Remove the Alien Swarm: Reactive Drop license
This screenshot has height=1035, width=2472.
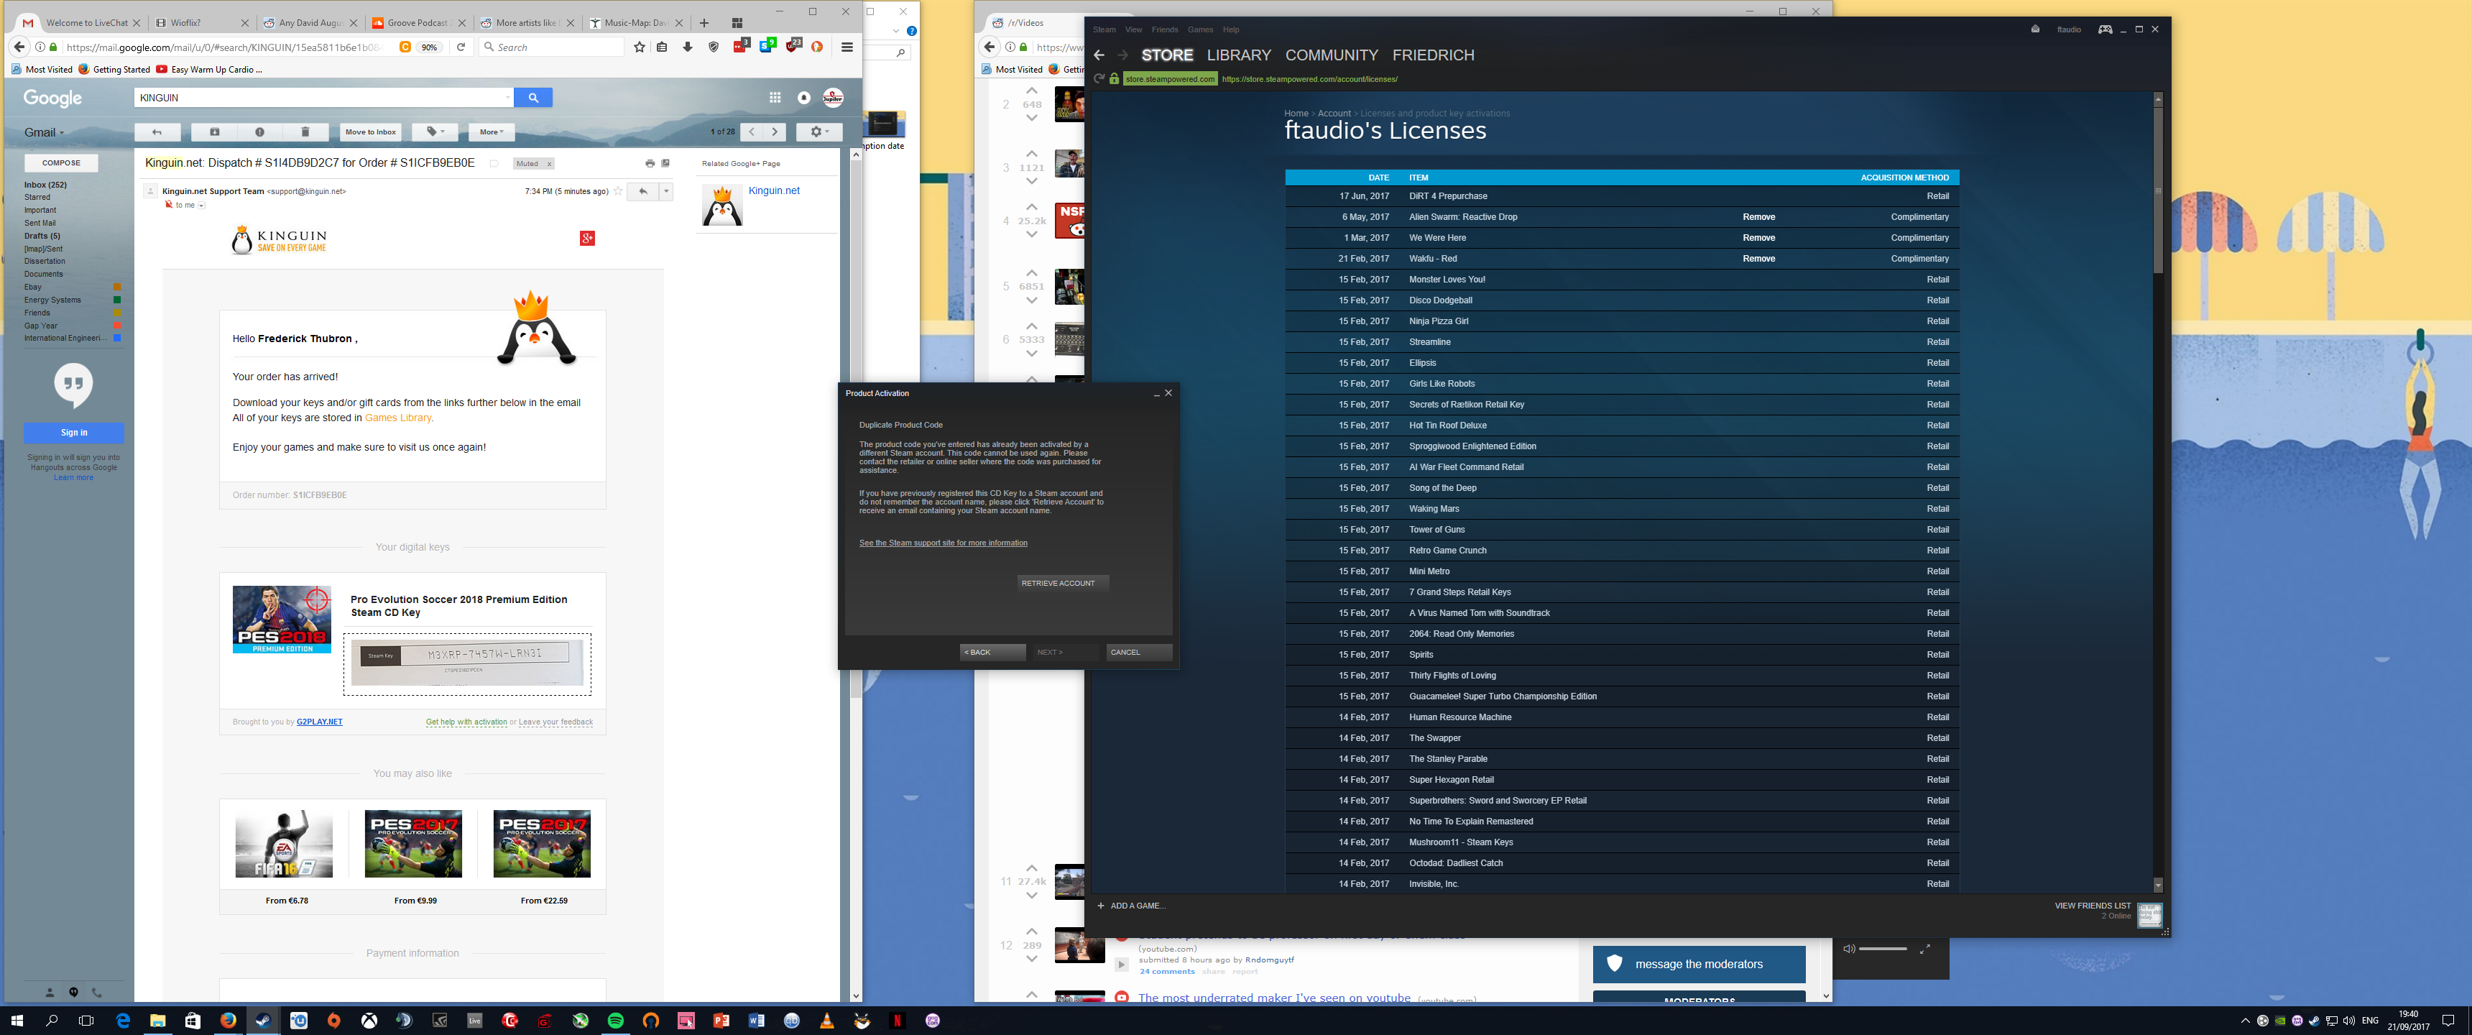(1758, 217)
